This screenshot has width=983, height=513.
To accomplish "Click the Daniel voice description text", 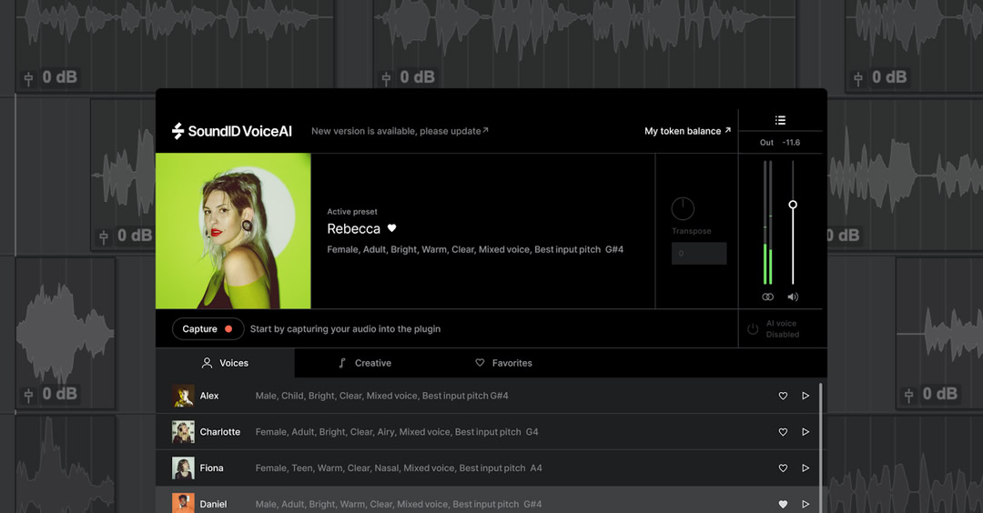I will point(399,504).
